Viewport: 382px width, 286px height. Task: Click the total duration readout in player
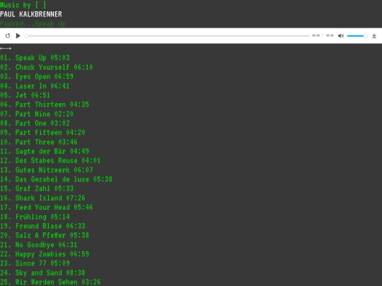pos(330,35)
